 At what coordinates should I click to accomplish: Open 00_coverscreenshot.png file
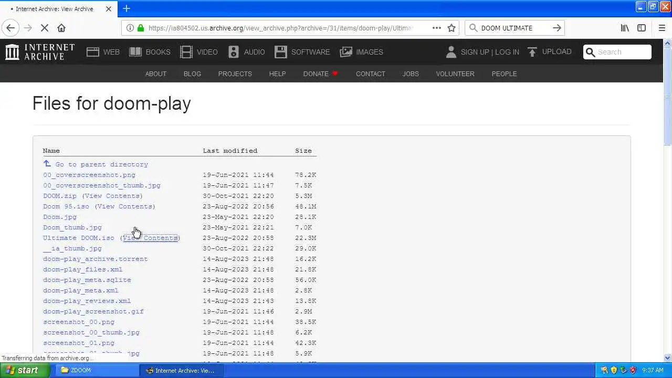[x=89, y=175]
